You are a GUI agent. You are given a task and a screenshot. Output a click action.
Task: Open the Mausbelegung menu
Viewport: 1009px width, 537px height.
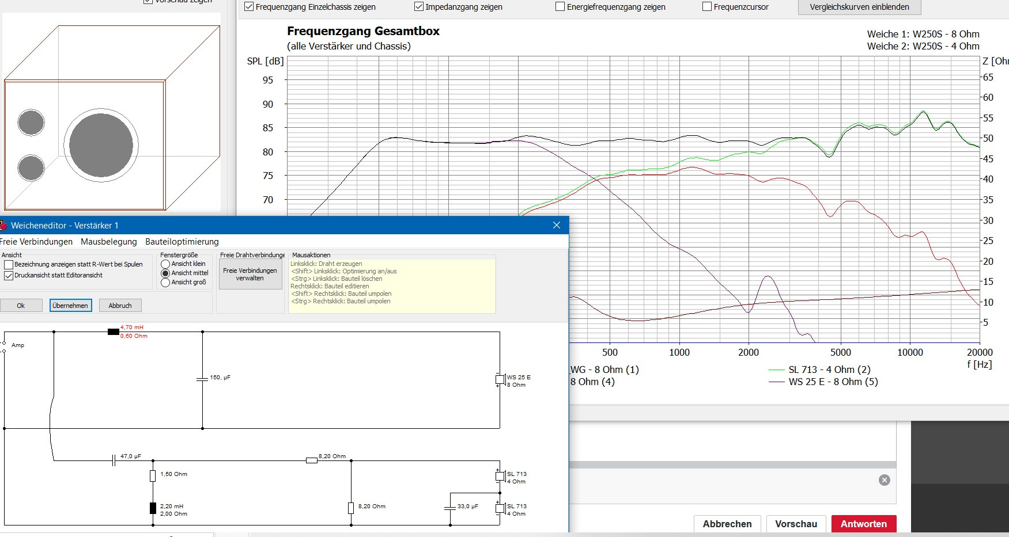109,242
